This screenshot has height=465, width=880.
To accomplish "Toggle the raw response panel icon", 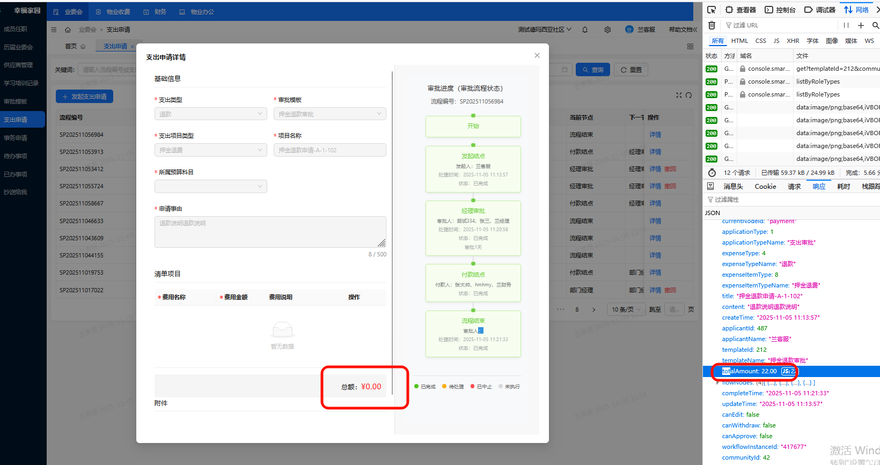I will click(x=710, y=186).
